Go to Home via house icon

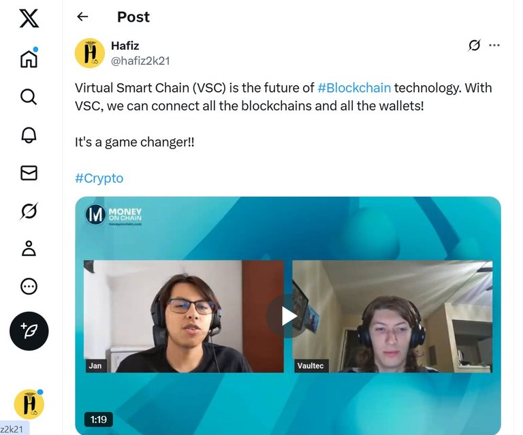[x=29, y=59]
